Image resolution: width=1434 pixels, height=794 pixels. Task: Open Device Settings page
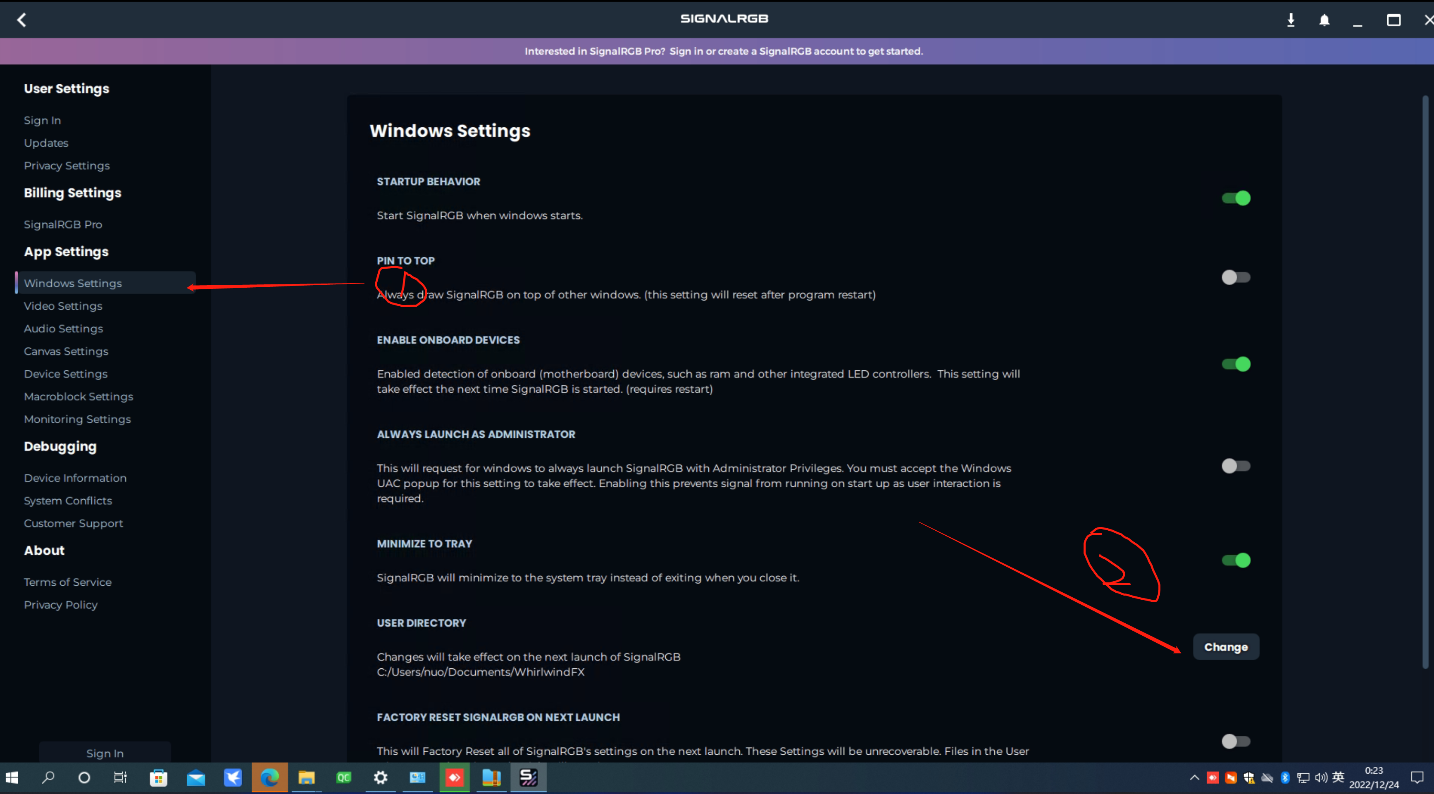click(x=66, y=374)
